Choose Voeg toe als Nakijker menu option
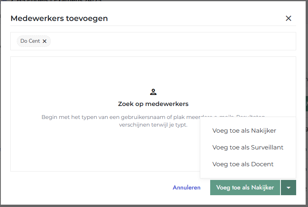Screen dimensions: 308x207 pyautogui.click(x=244, y=131)
